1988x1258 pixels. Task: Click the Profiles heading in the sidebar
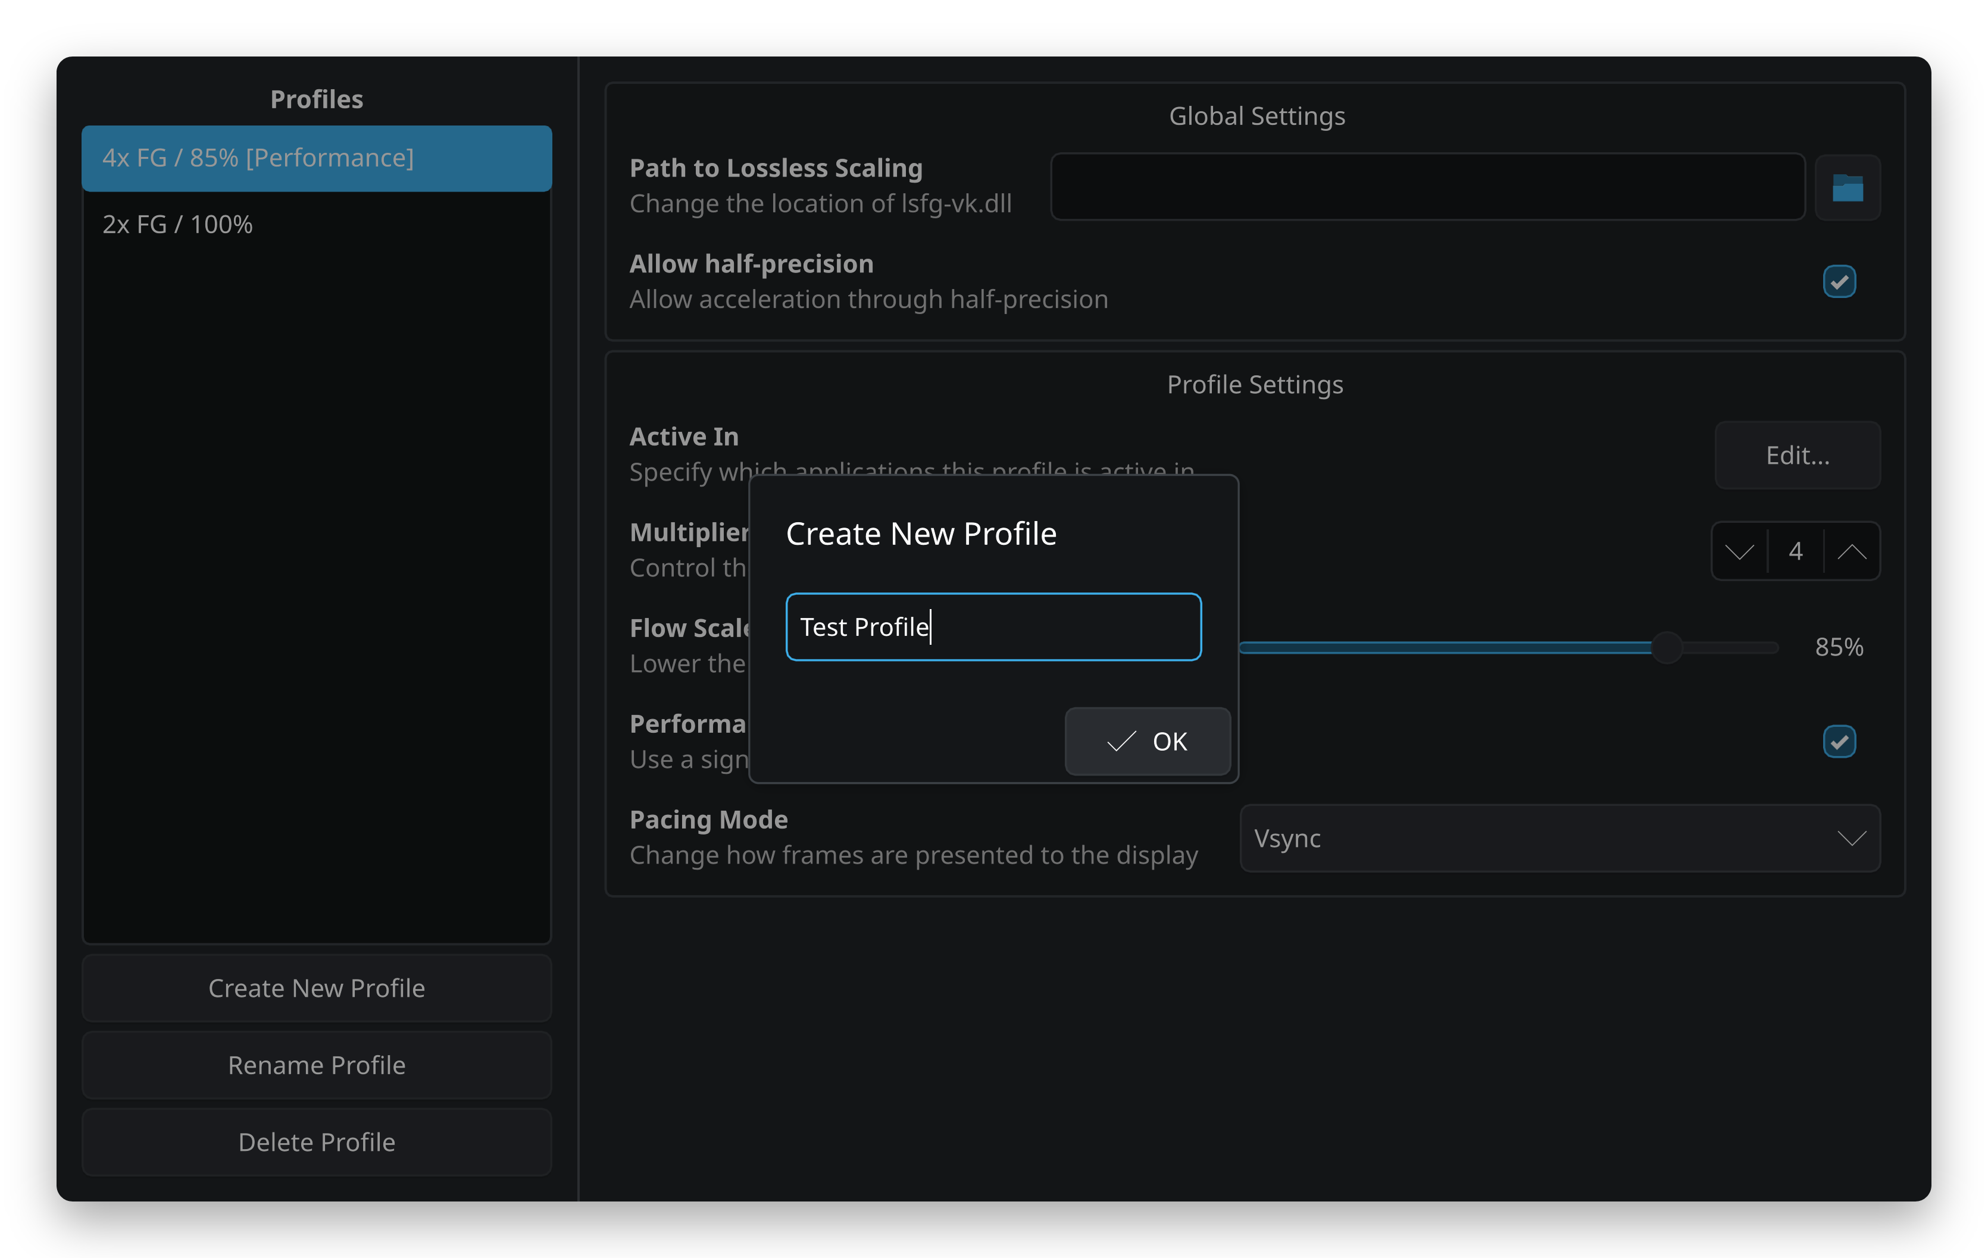pos(316,99)
